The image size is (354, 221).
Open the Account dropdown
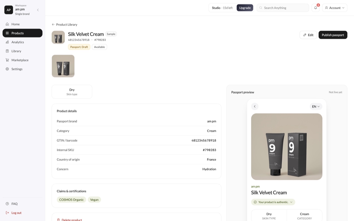335,8
